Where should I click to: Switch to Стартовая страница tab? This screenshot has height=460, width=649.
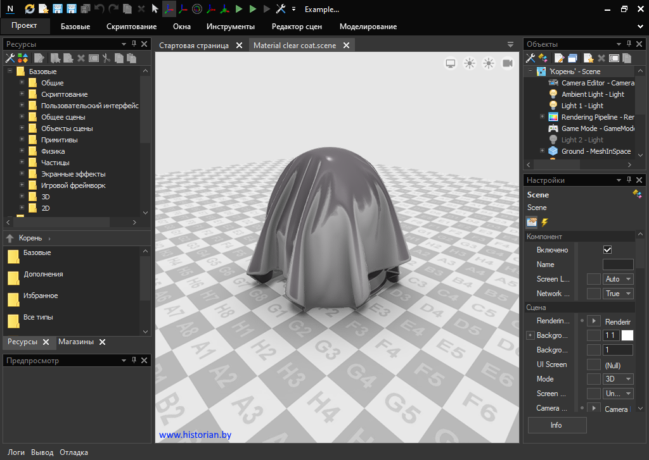[193, 46]
